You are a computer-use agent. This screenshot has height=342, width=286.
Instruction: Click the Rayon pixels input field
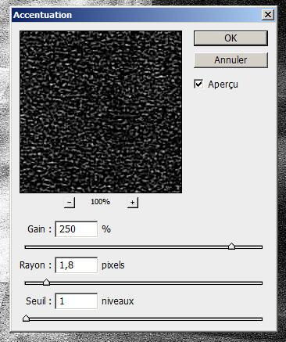coord(77,265)
